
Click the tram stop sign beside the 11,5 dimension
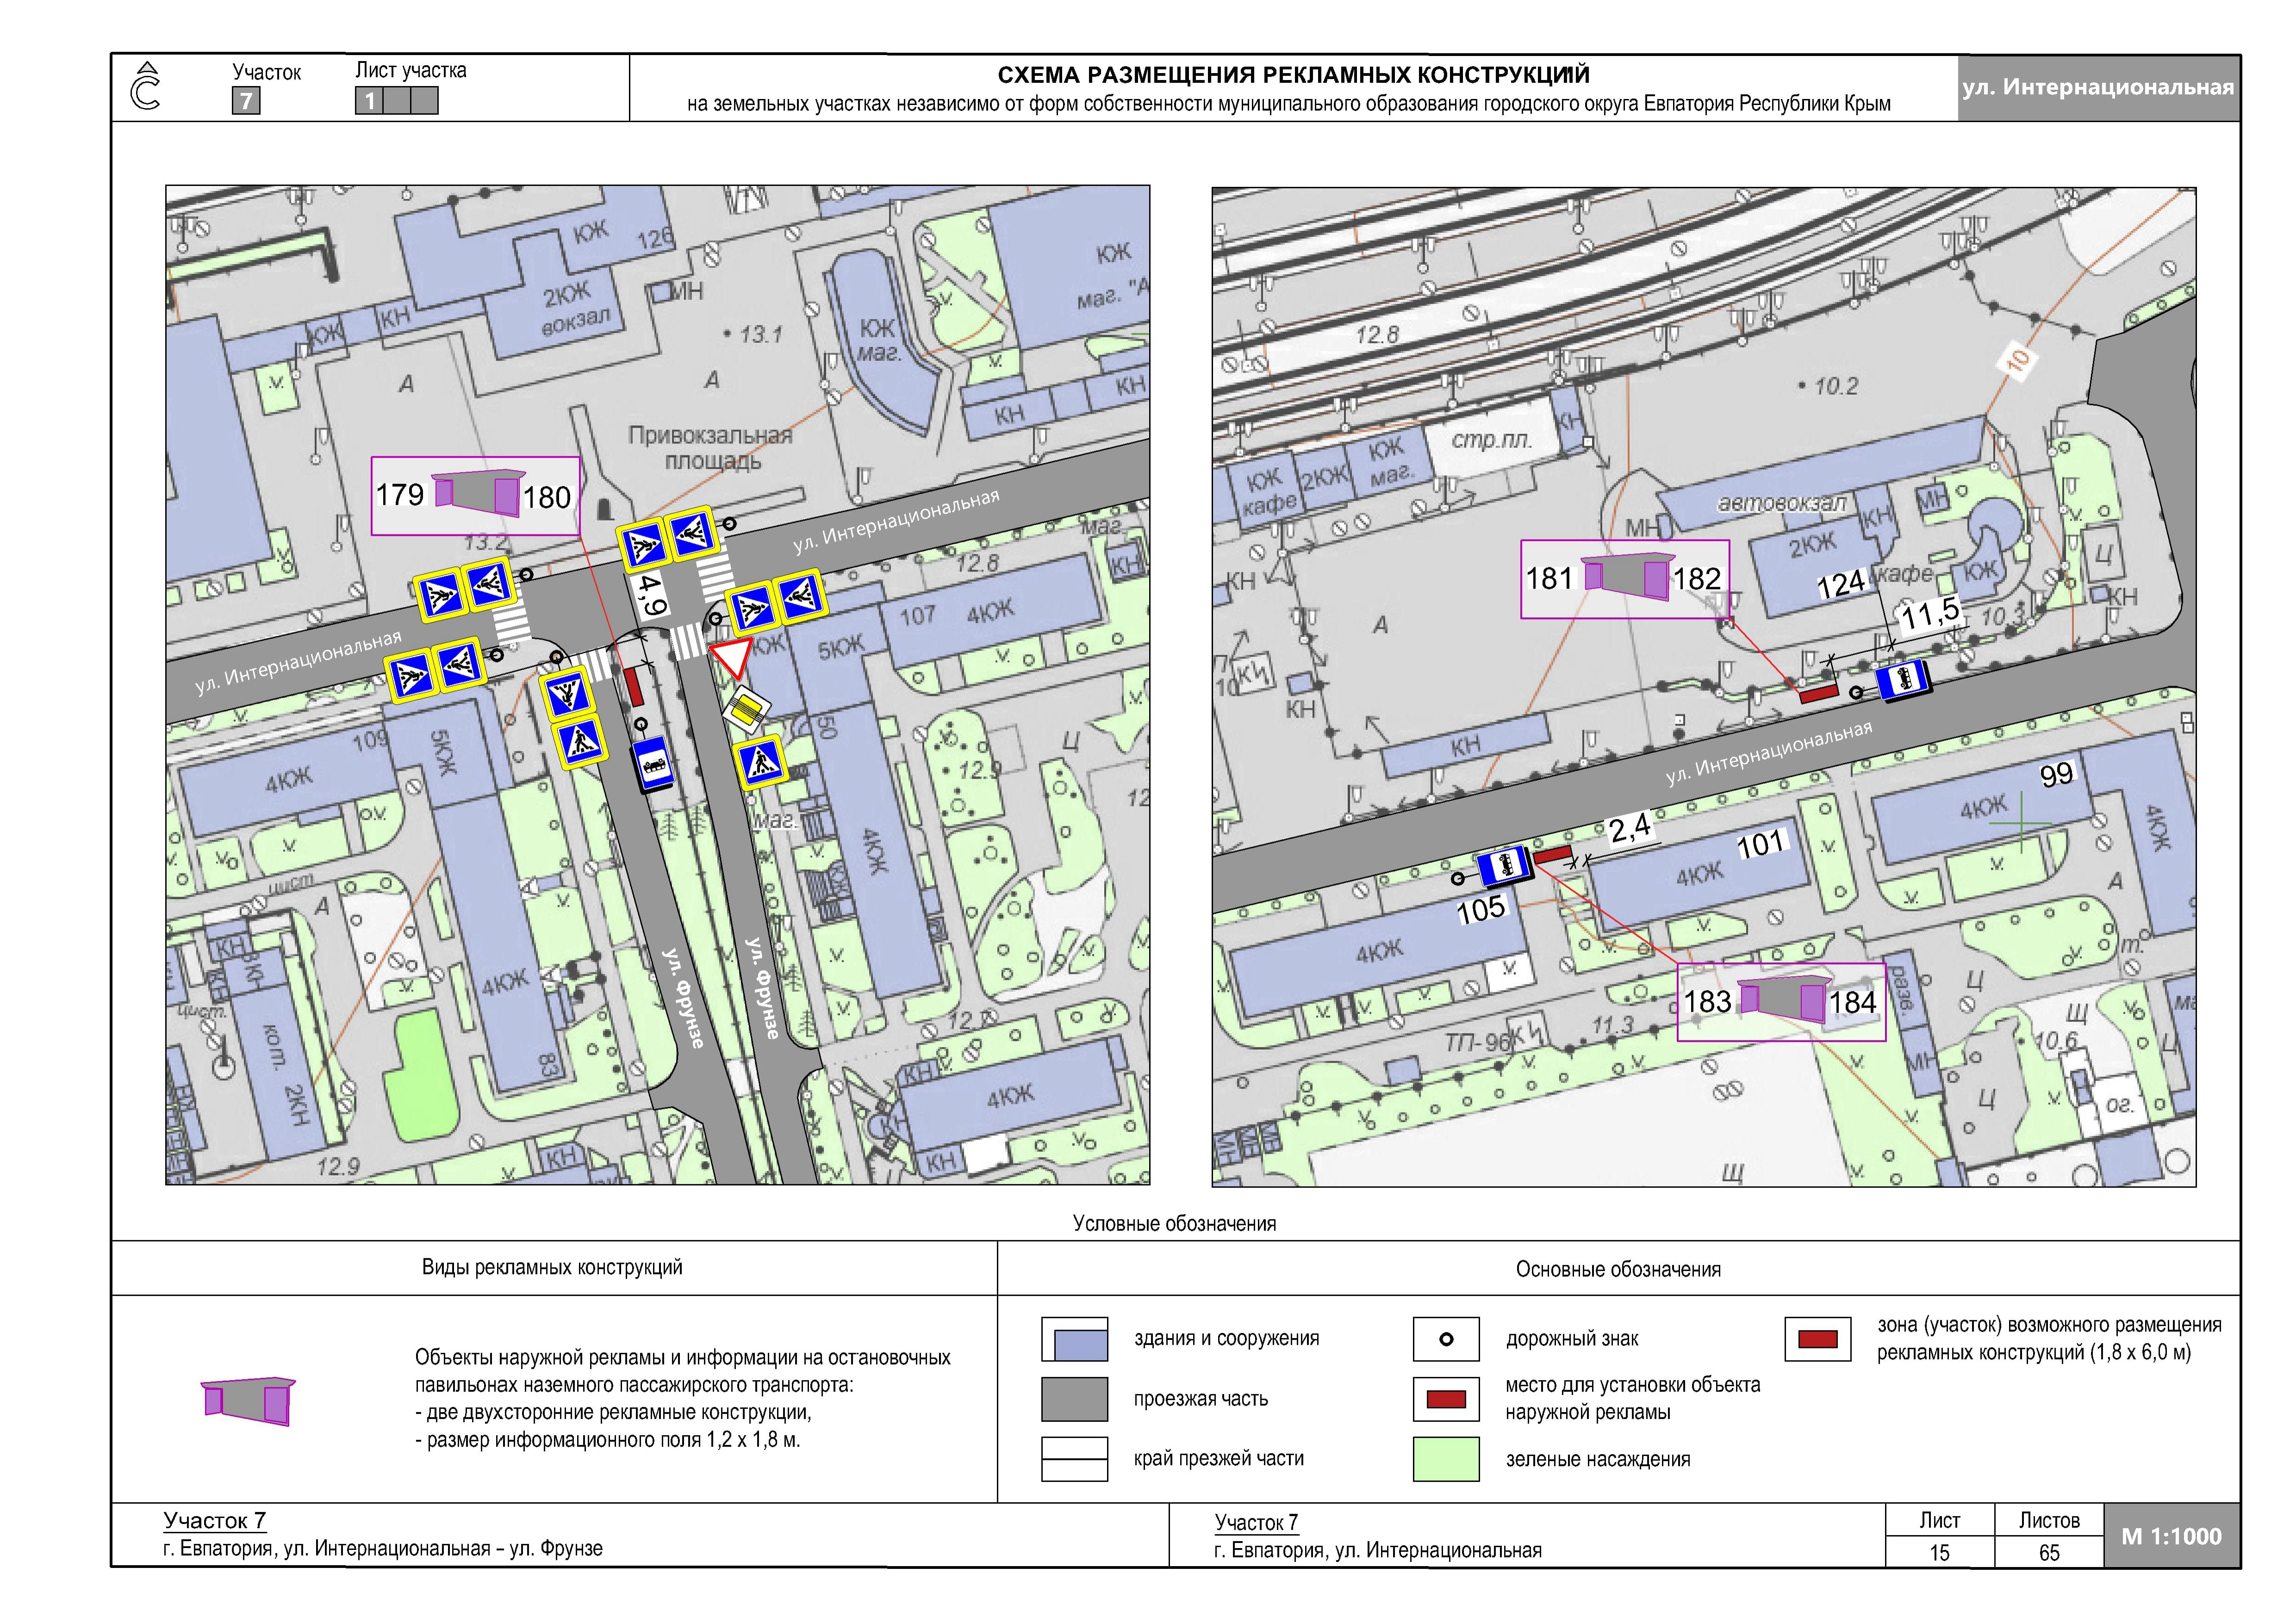[x=1902, y=681]
